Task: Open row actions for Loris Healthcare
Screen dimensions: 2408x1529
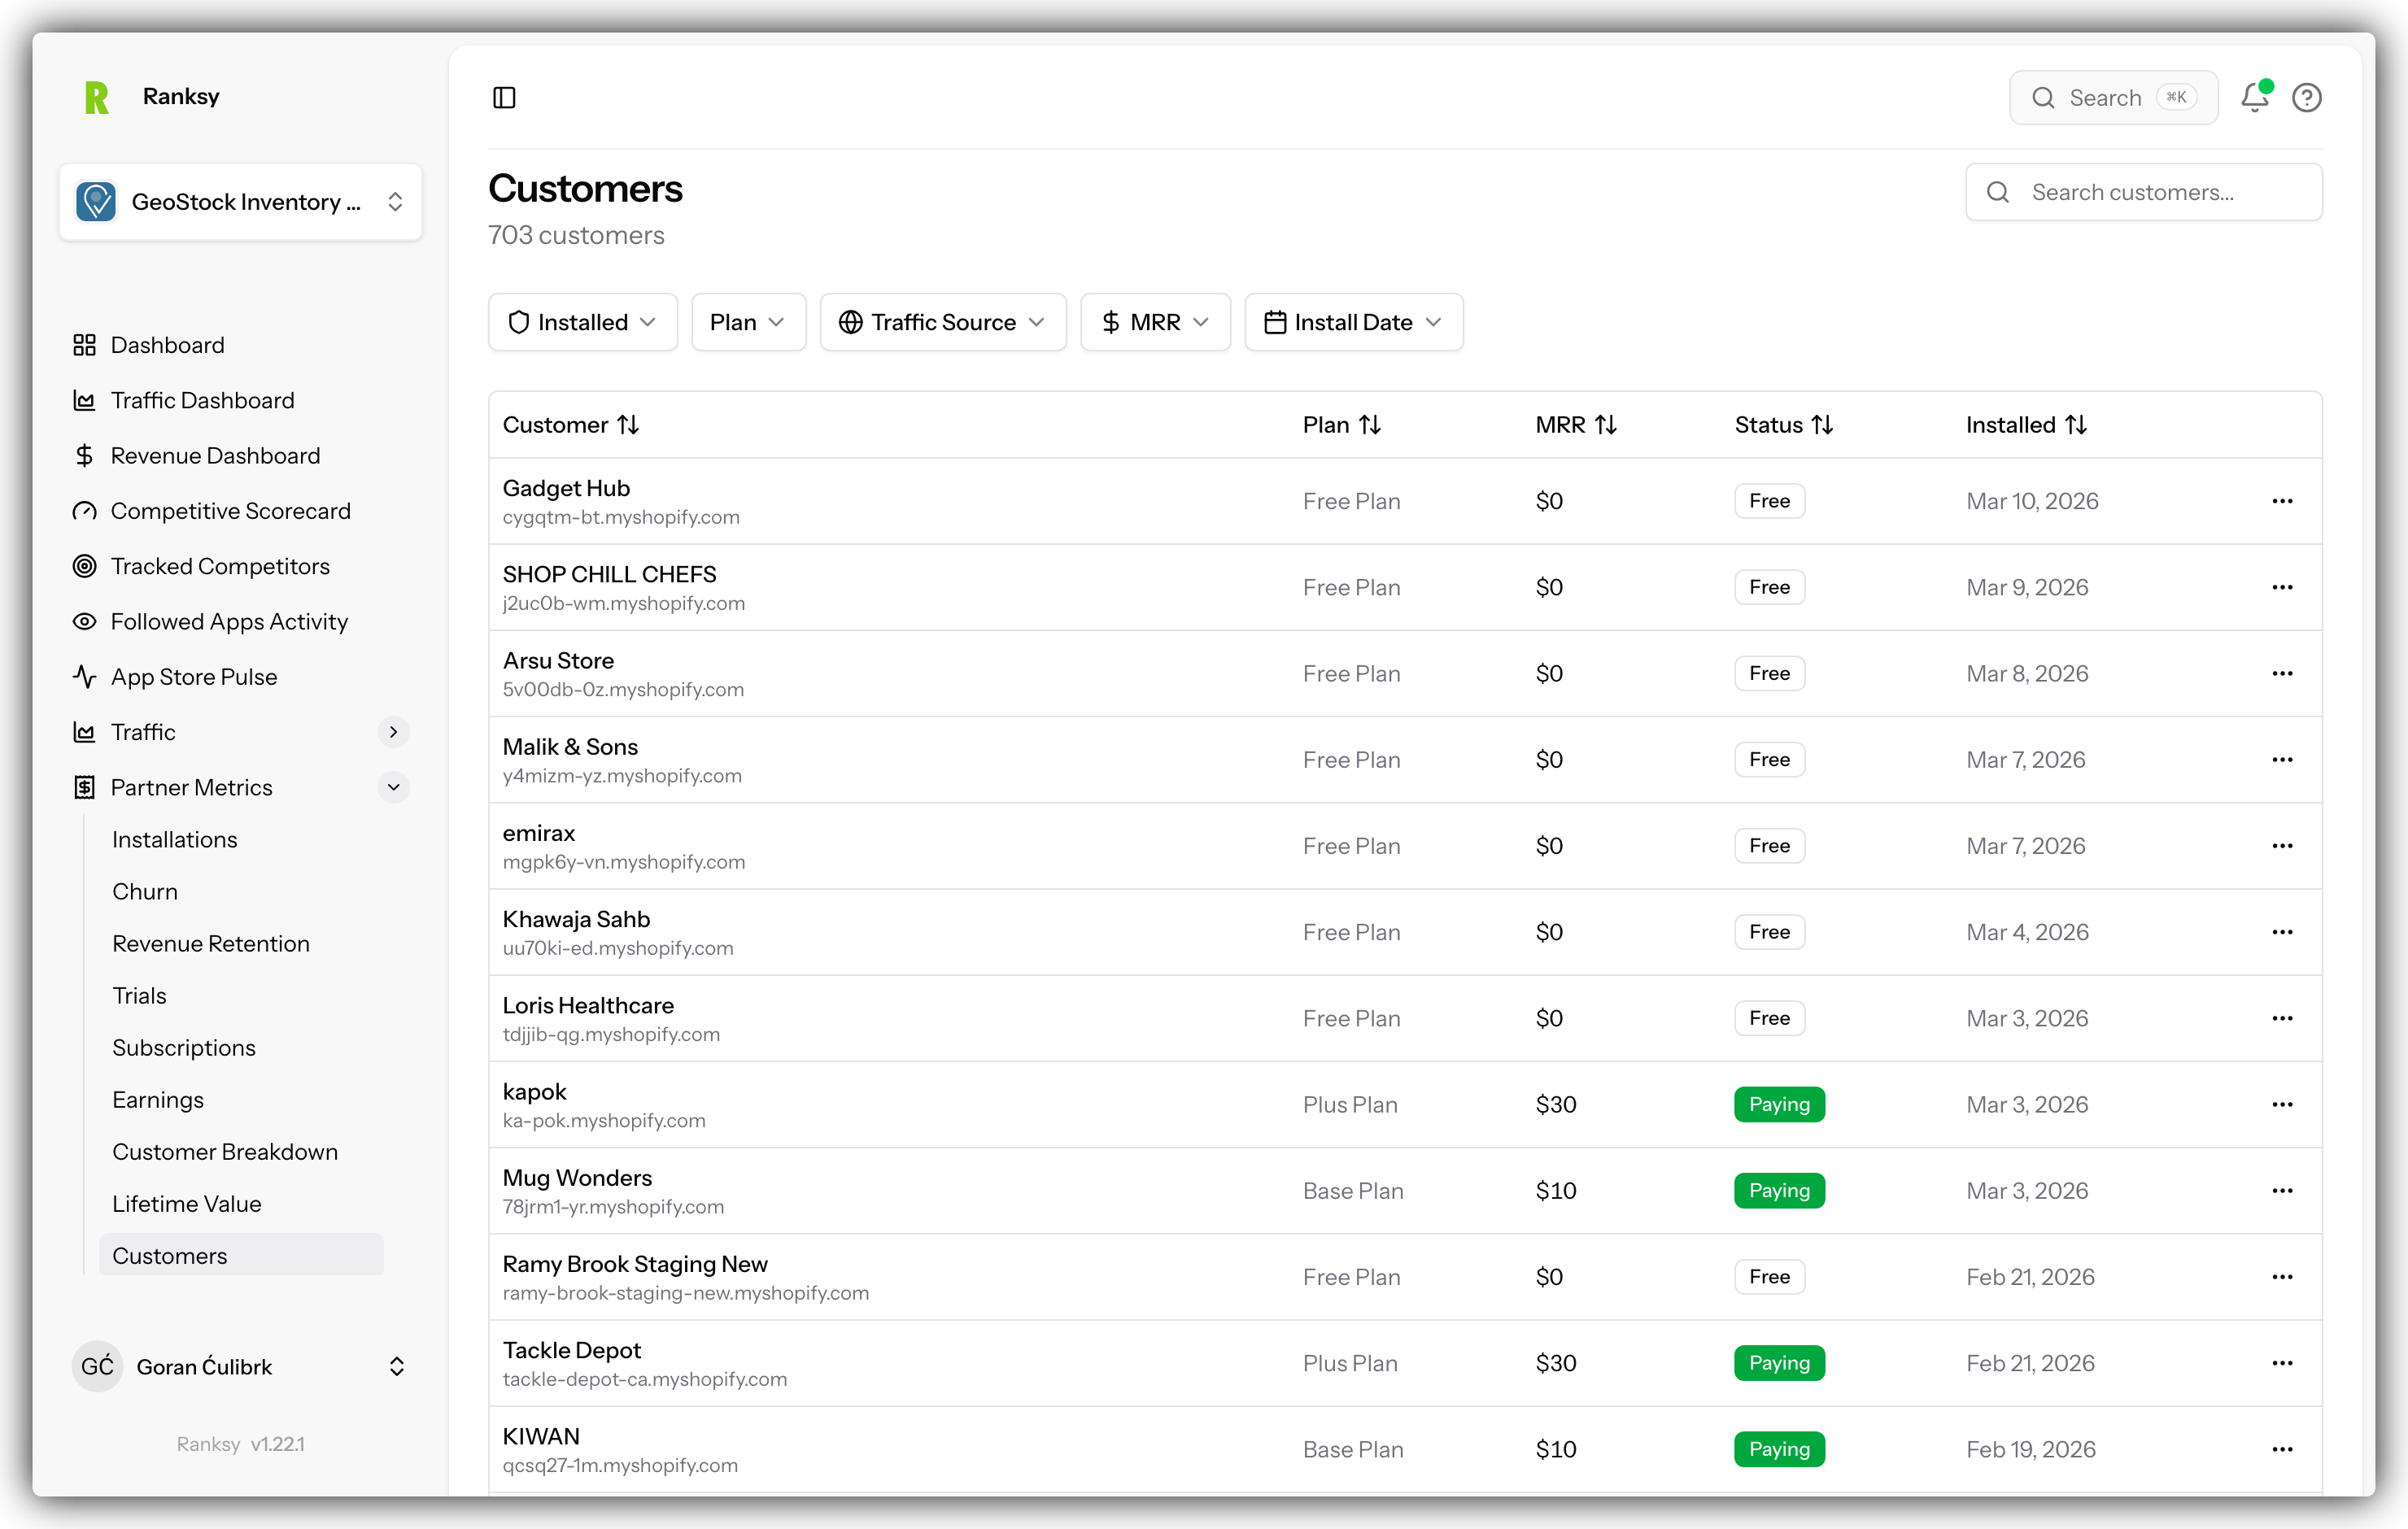Action: tap(2282, 1018)
